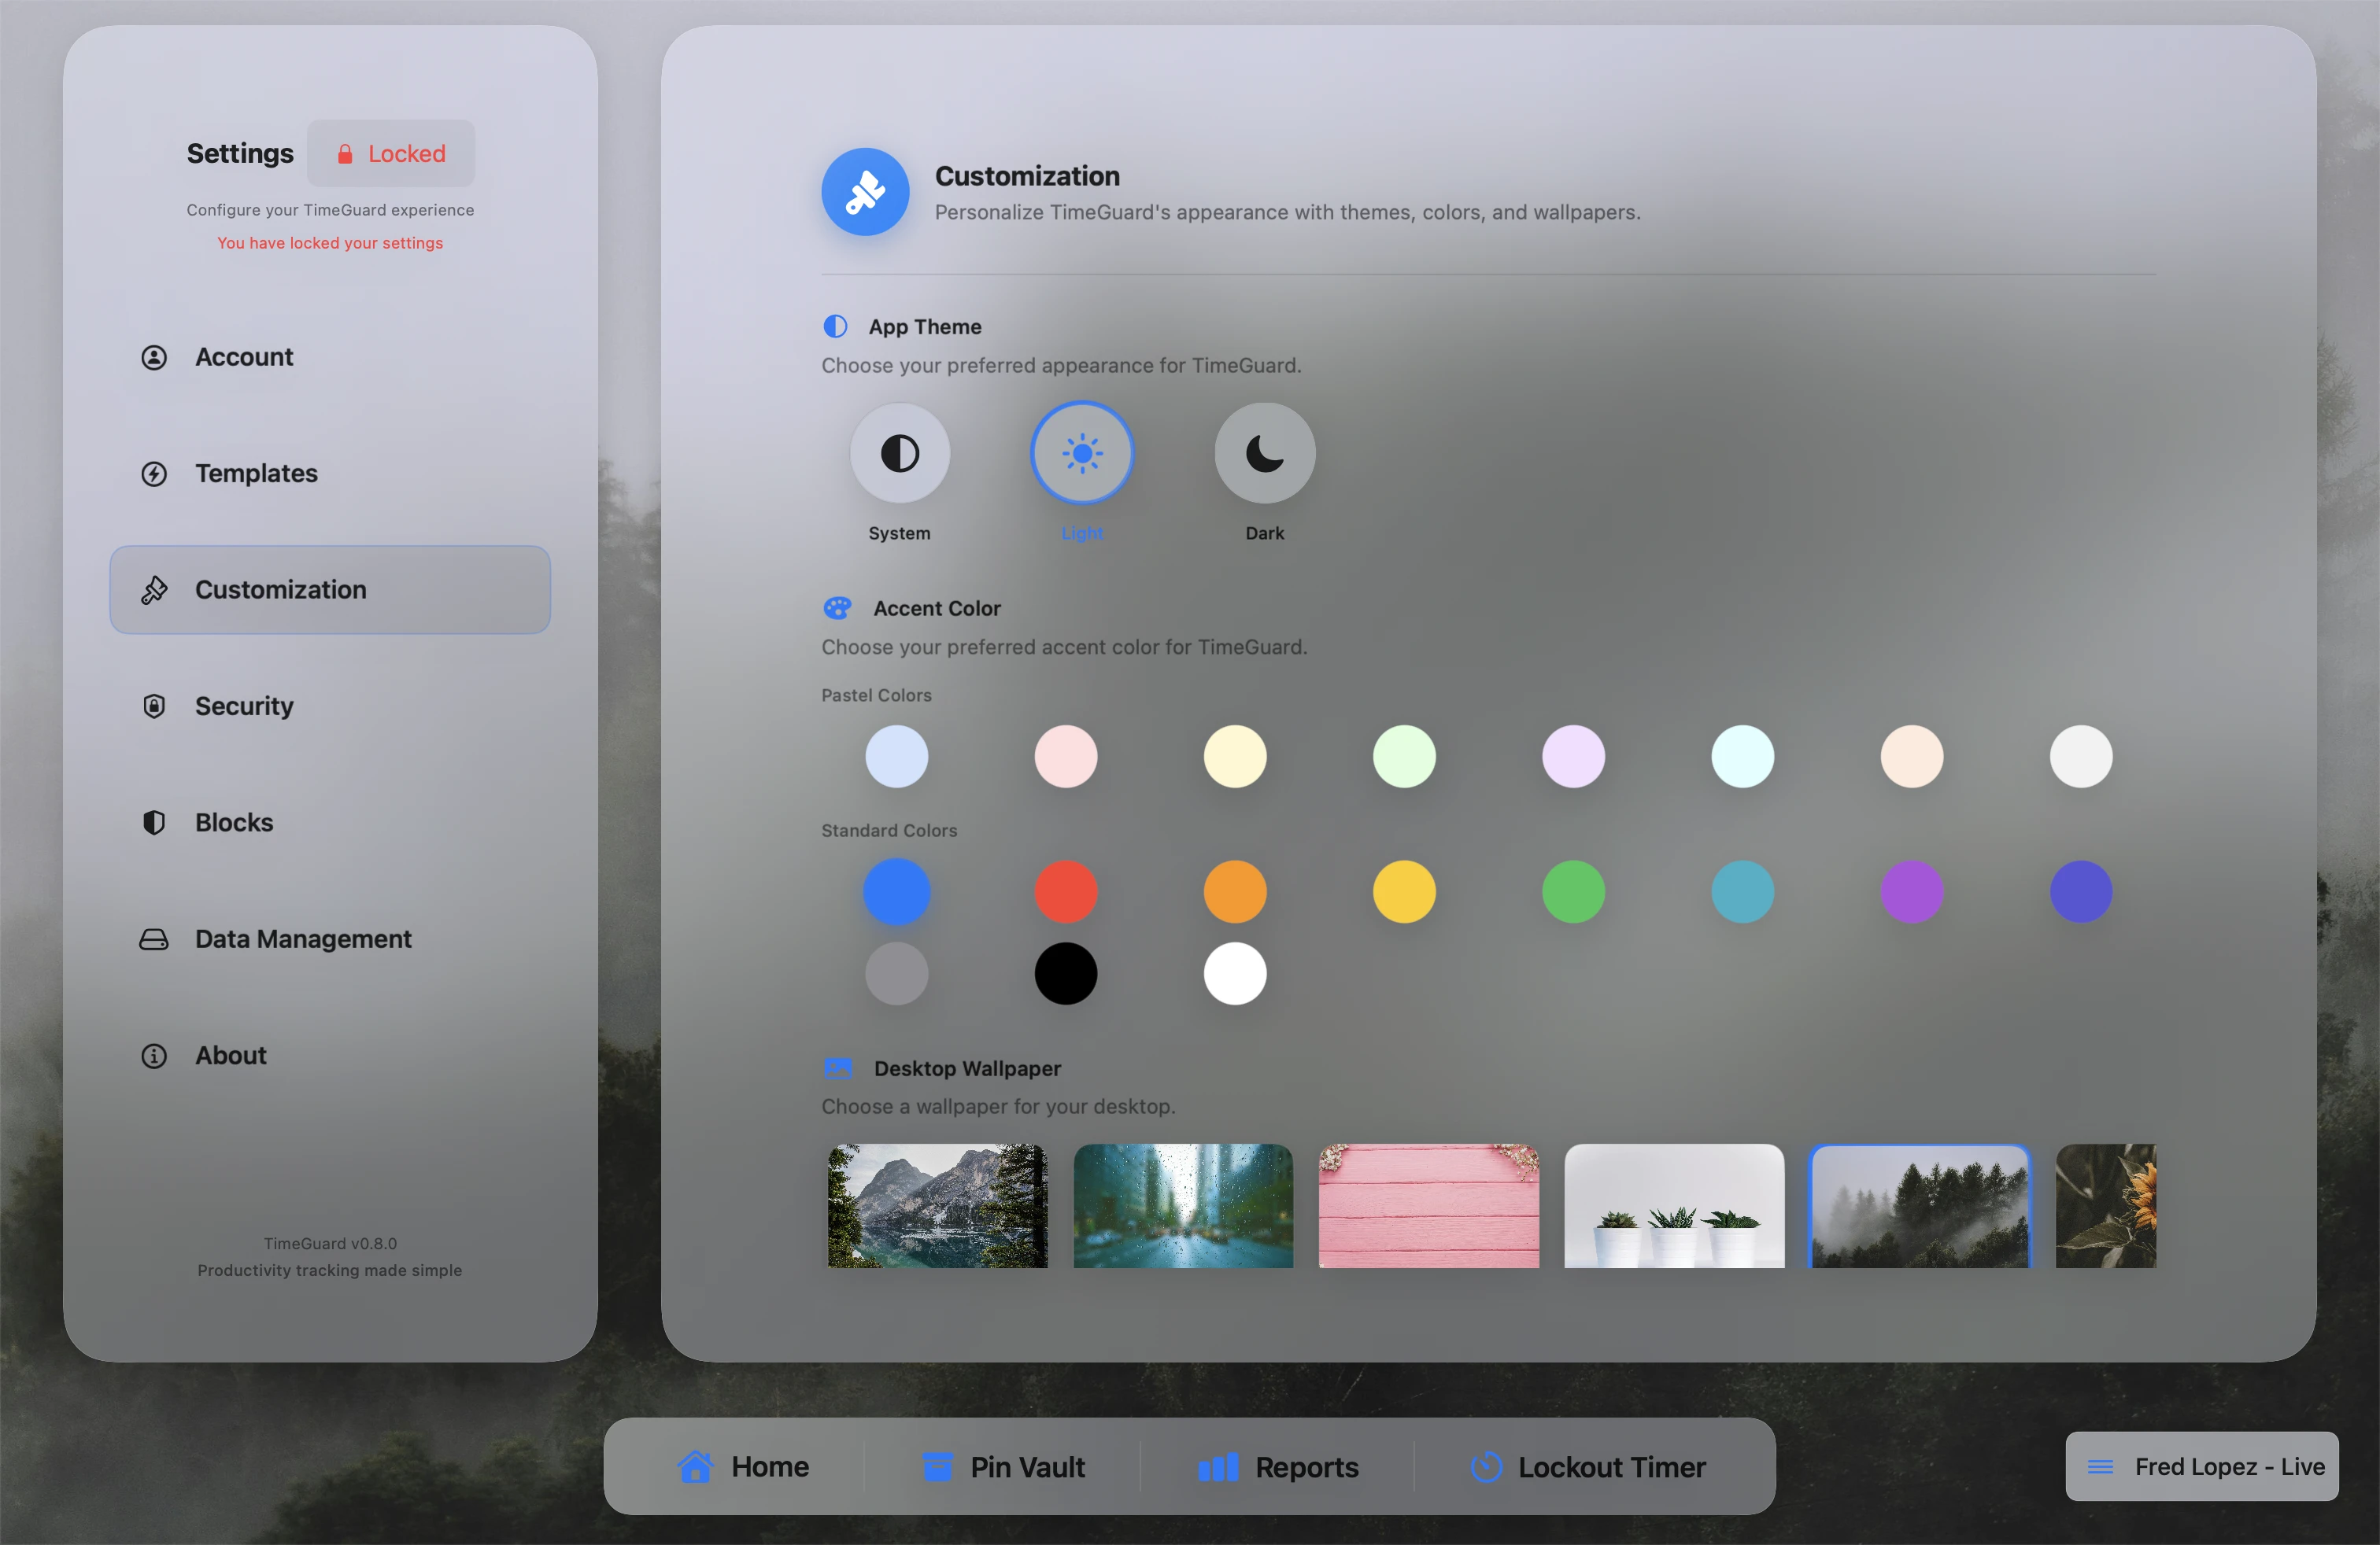Select the potted succulents wallpaper

coord(1674,1206)
